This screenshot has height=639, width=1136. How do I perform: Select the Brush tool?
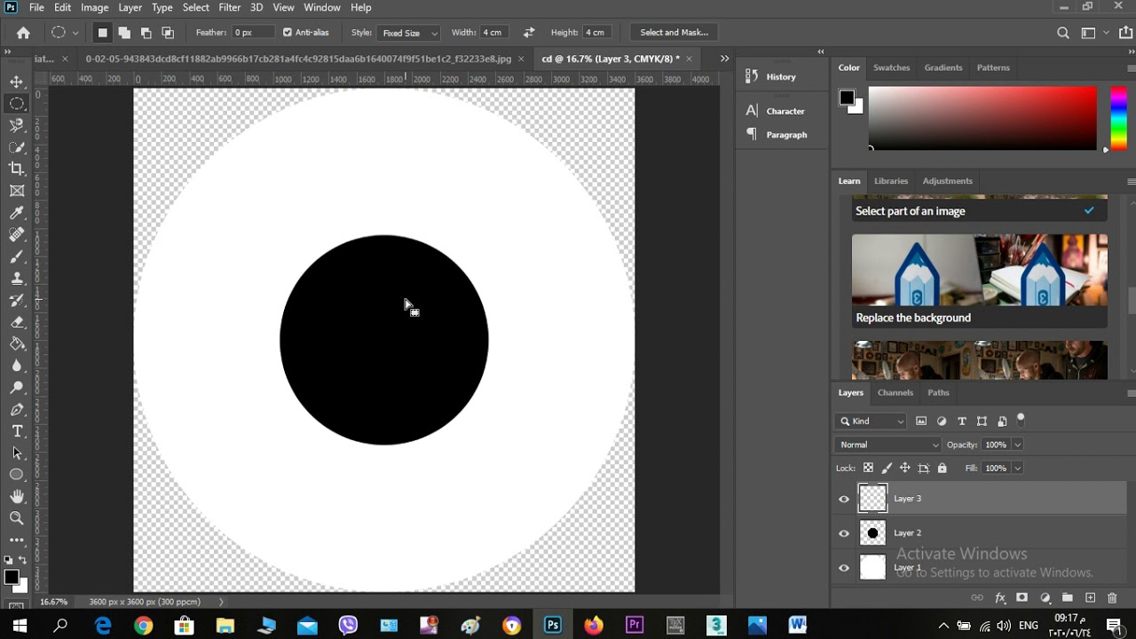17,256
